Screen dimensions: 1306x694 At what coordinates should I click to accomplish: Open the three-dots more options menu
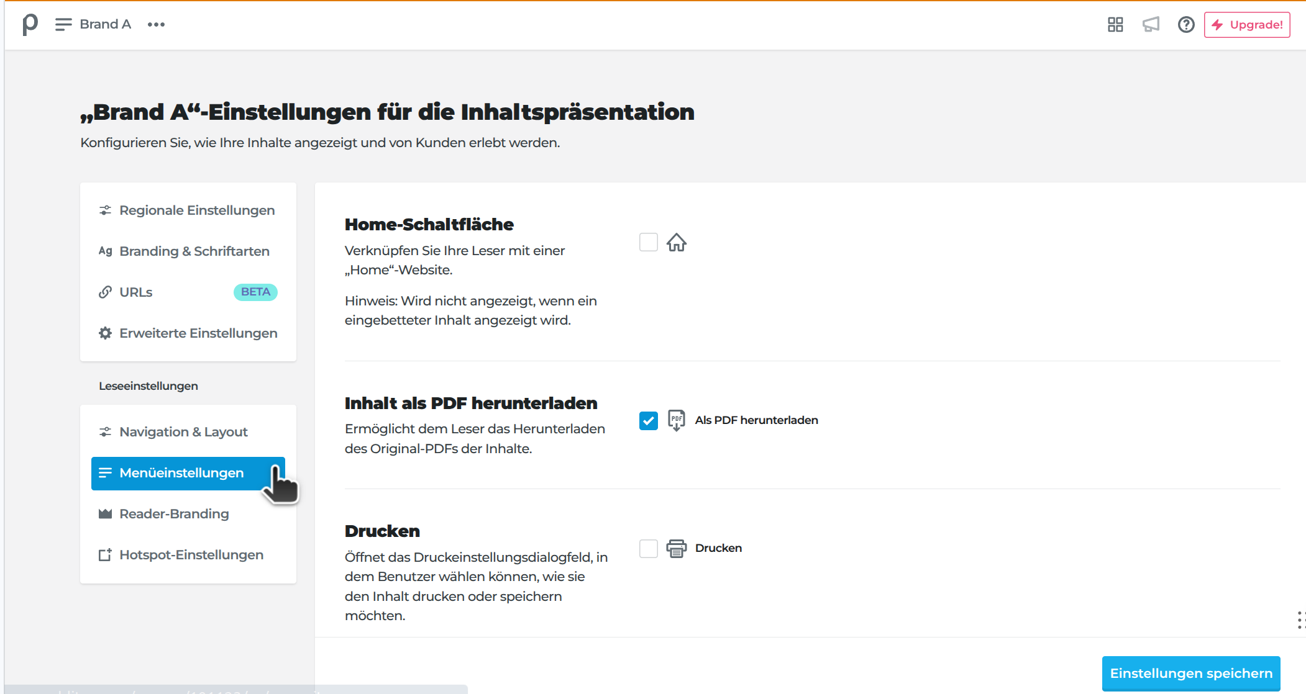pyautogui.click(x=156, y=25)
